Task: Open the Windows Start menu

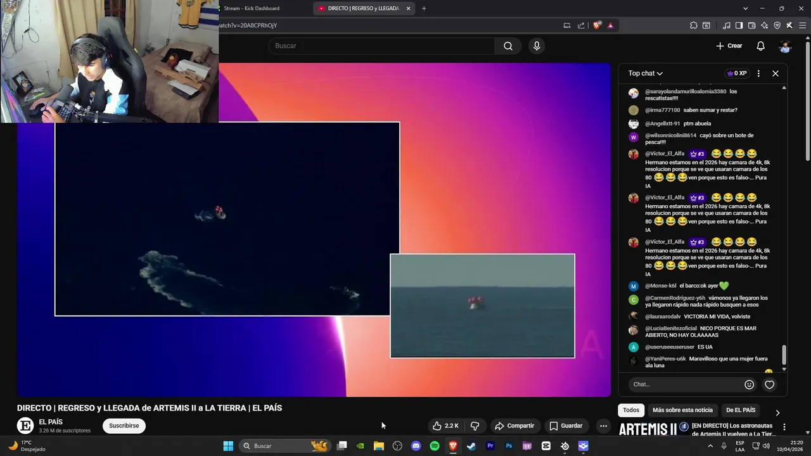Action: [228, 446]
